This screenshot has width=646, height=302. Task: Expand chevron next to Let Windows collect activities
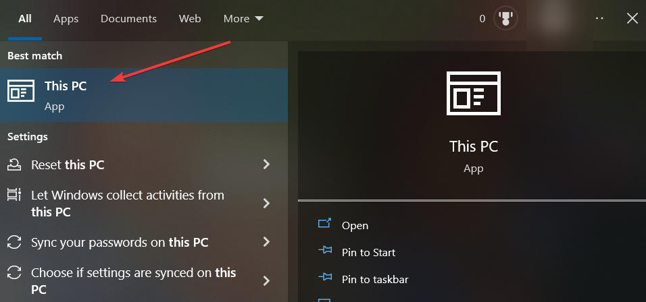pyautogui.click(x=266, y=203)
